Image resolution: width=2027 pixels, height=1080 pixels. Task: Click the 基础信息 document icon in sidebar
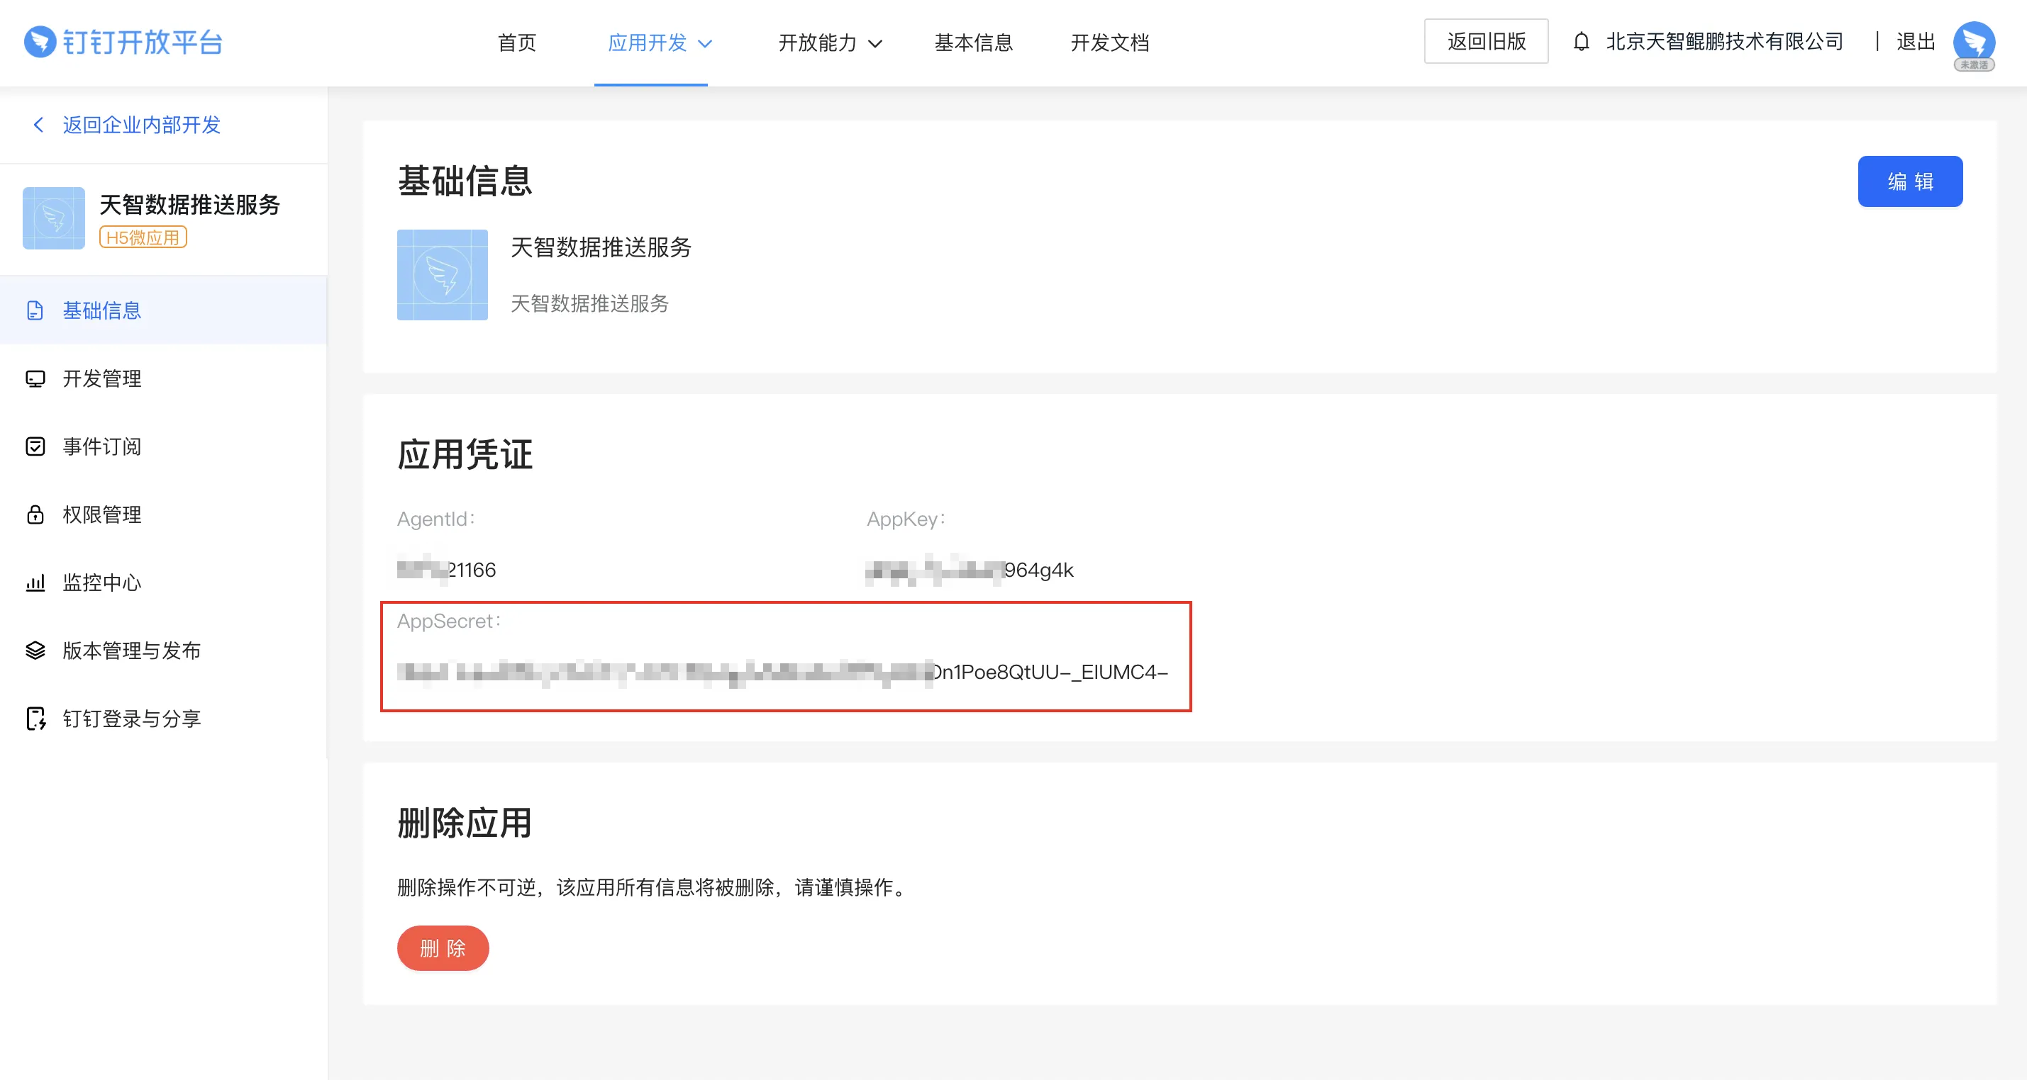(x=35, y=310)
